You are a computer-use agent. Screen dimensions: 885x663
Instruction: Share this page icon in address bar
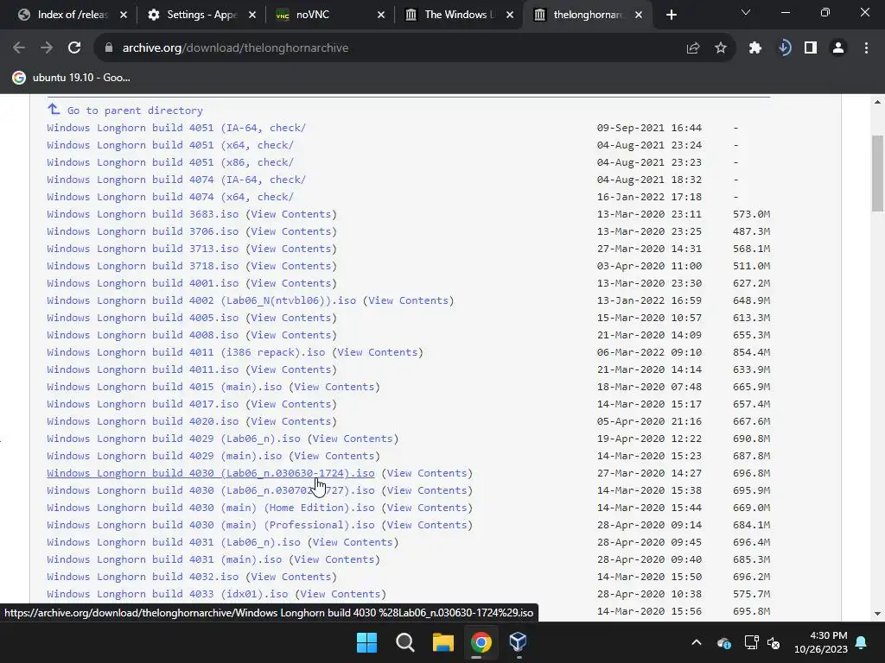693,48
